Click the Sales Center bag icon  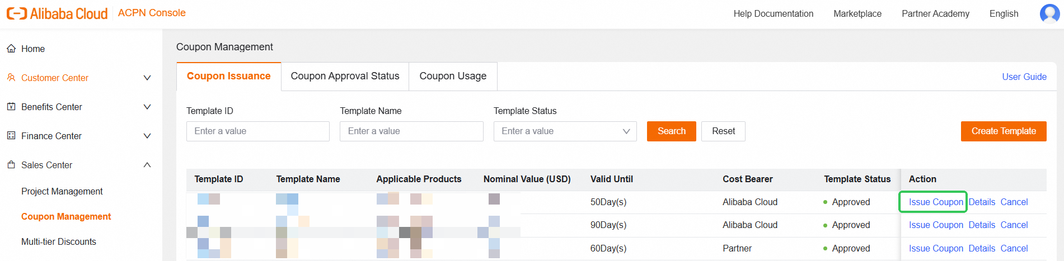tap(11, 165)
